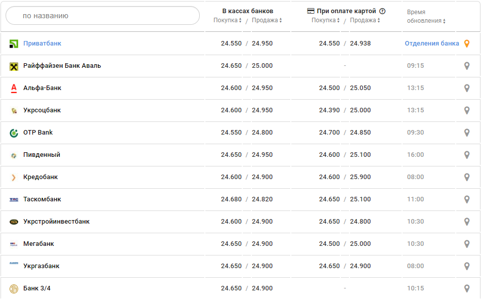This screenshot has height=299, width=481.
Task: Click the map pin in Банк 3/4 row
Action: (x=467, y=288)
